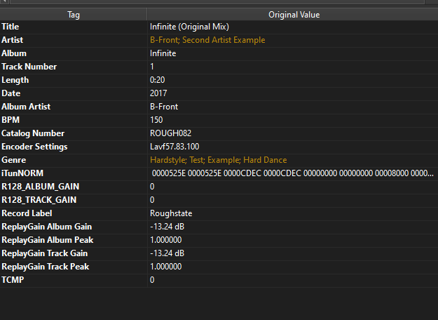Image resolution: width=438 pixels, height=320 pixels.
Task: Sort by the Tag column header
Action: (x=74, y=15)
